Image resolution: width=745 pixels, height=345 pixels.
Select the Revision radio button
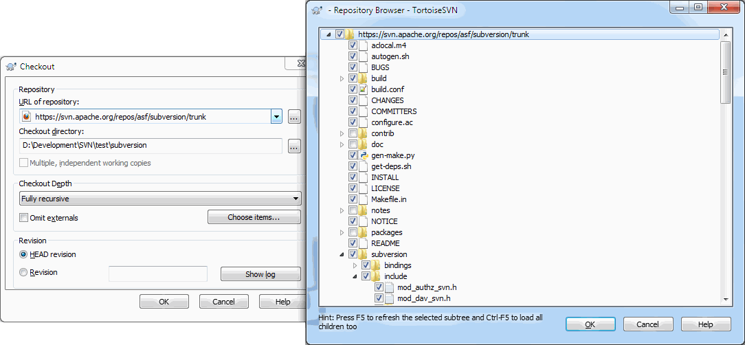(23, 273)
